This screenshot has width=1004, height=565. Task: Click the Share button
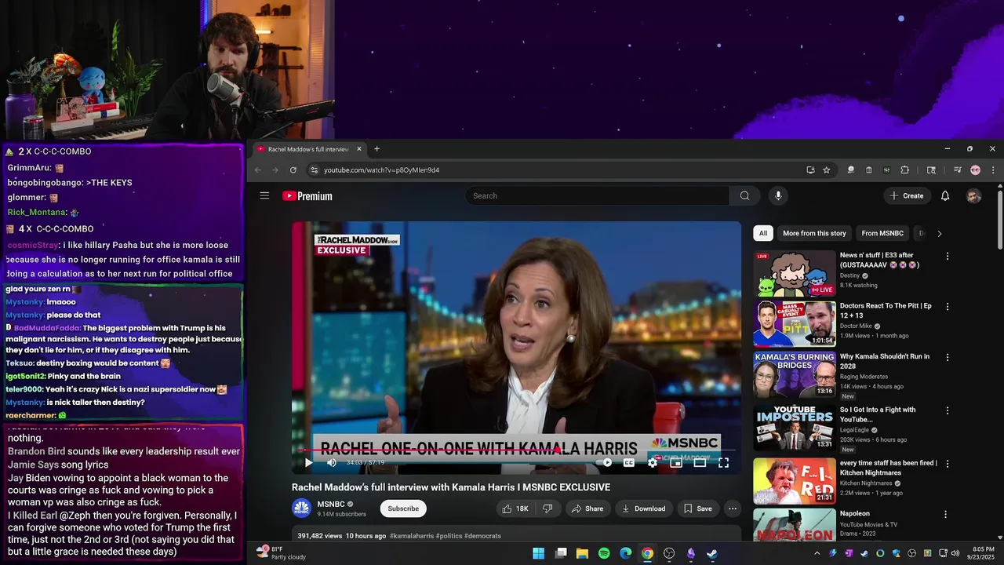click(x=587, y=508)
